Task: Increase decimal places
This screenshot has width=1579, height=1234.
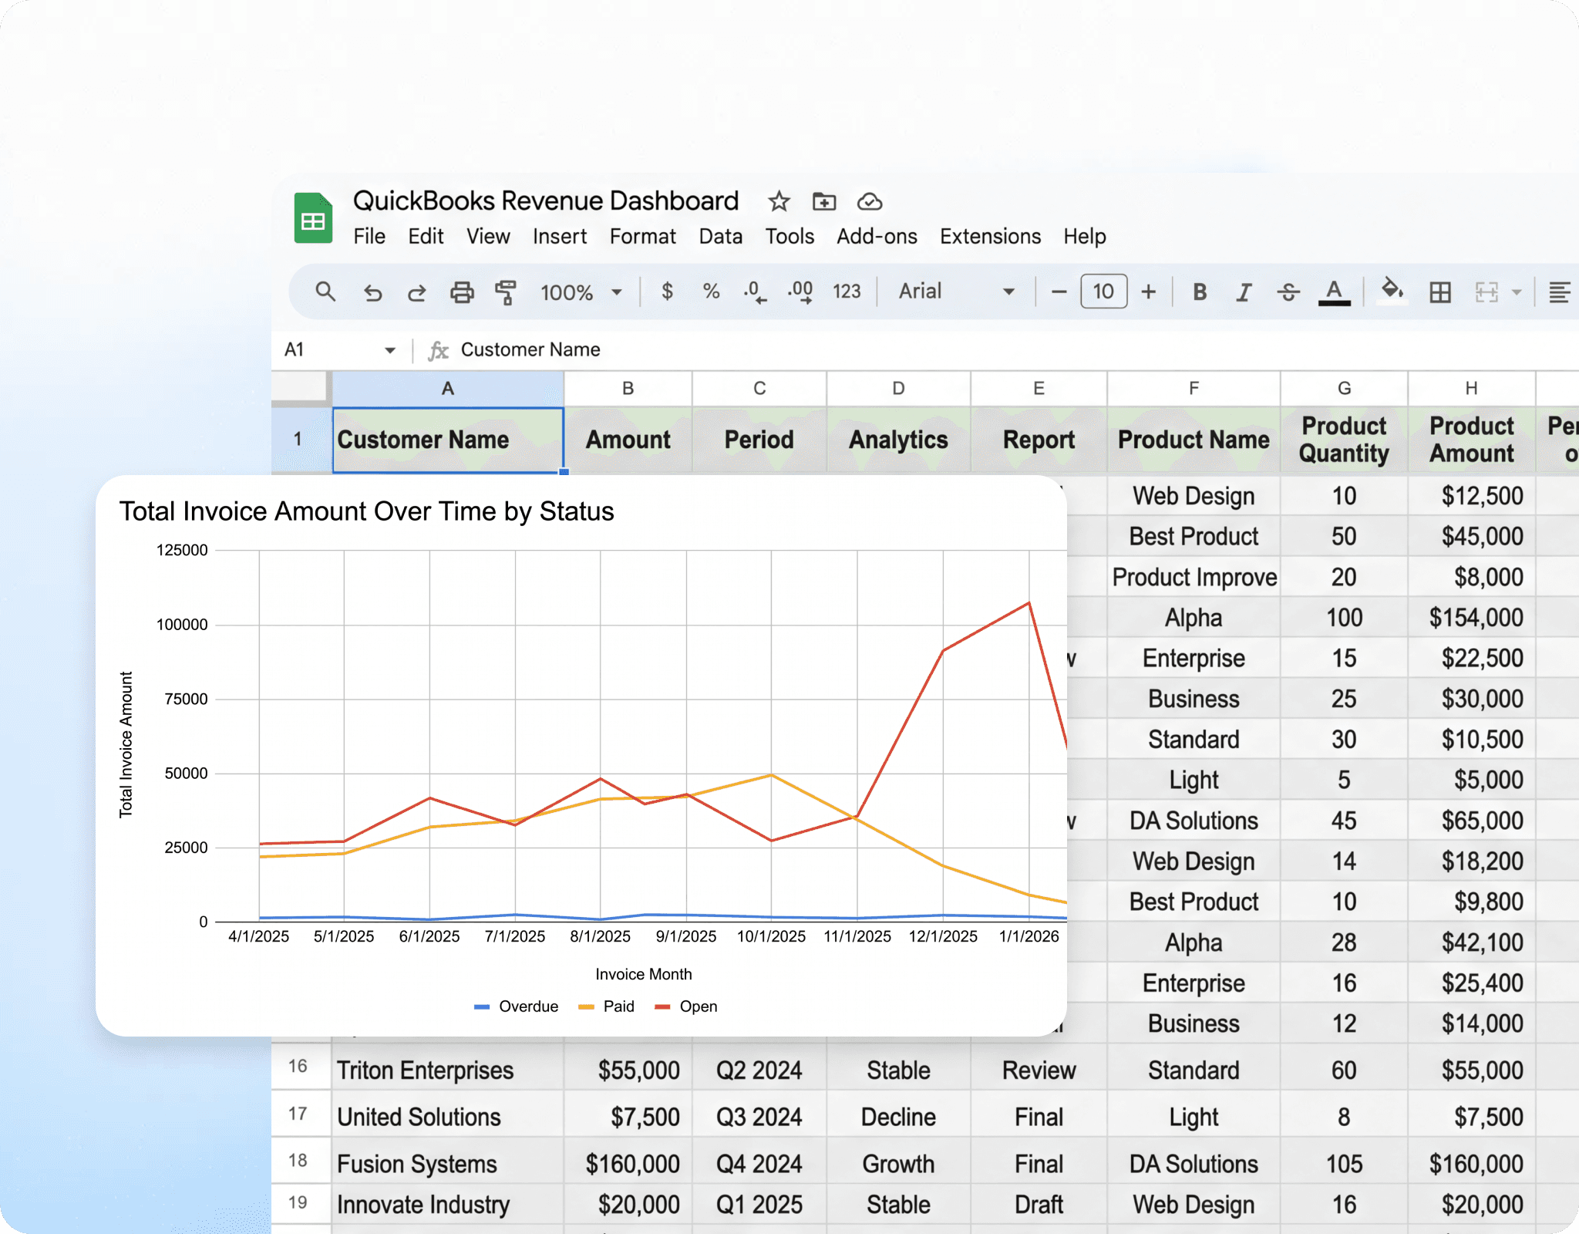Action: pyautogui.click(x=800, y=292)
